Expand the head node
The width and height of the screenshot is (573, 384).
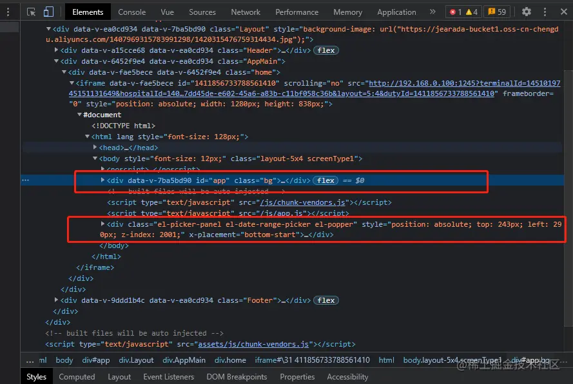95,147
